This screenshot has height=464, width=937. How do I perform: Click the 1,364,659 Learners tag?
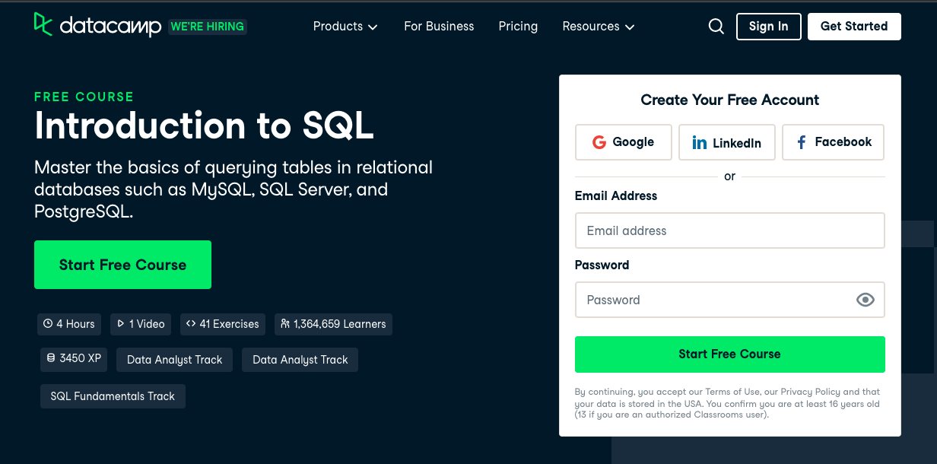(333, 324)
